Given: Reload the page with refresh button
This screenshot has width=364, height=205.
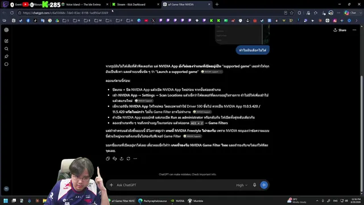Looking at the screenshot, I should (x=12, y=13).
